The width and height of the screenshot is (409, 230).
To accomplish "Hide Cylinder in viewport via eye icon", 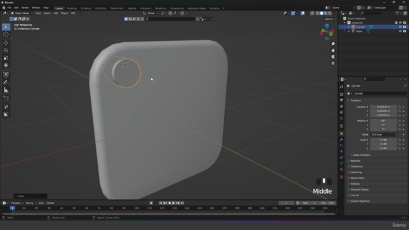I will coord(400,27).
